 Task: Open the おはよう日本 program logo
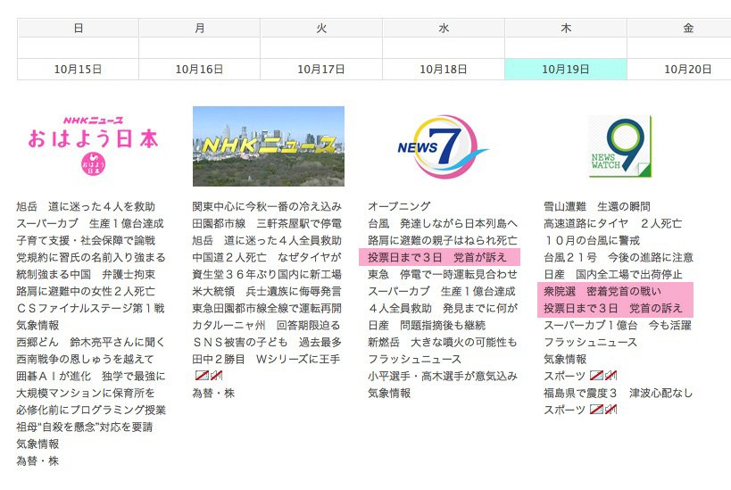(93, 145)
